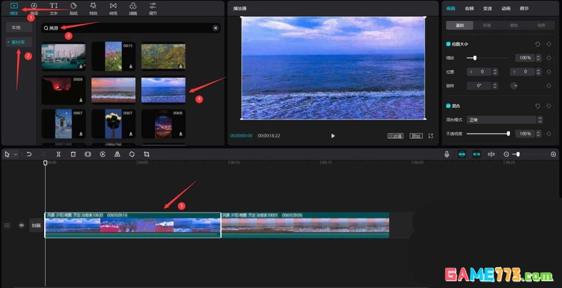The height and width of the screenshot is (288, 562).
Task: Click the rotate icon in timeline toolbar
Action: (132, 154)
